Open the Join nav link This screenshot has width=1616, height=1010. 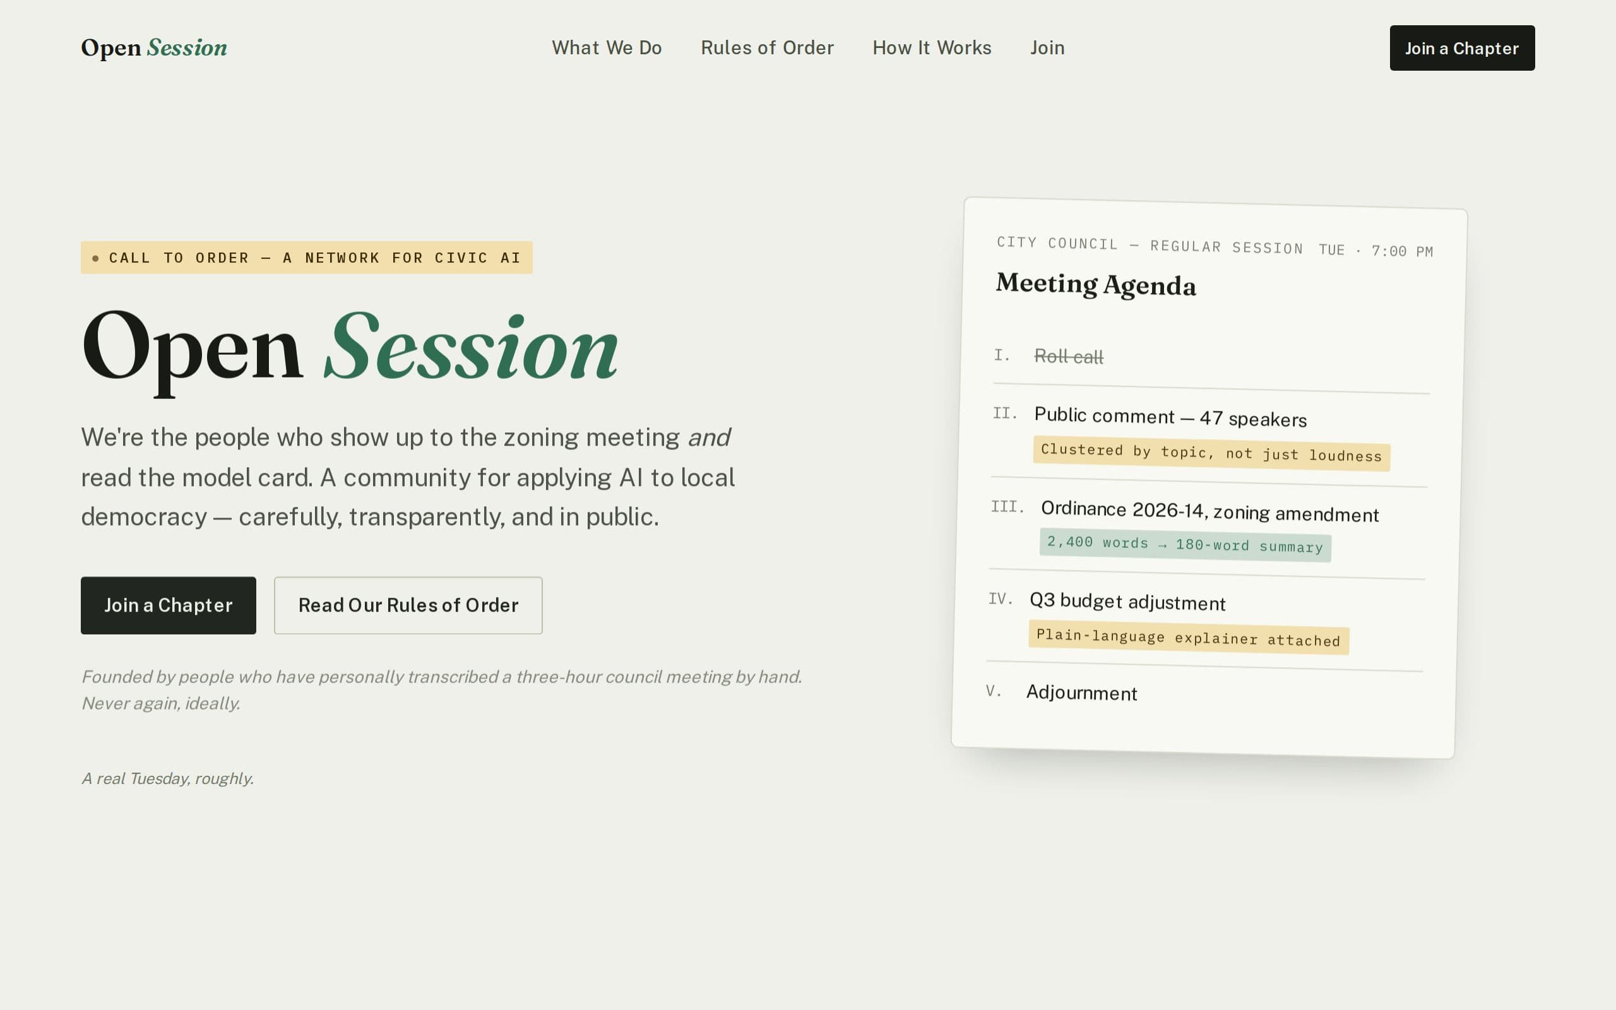(1047, 48)
